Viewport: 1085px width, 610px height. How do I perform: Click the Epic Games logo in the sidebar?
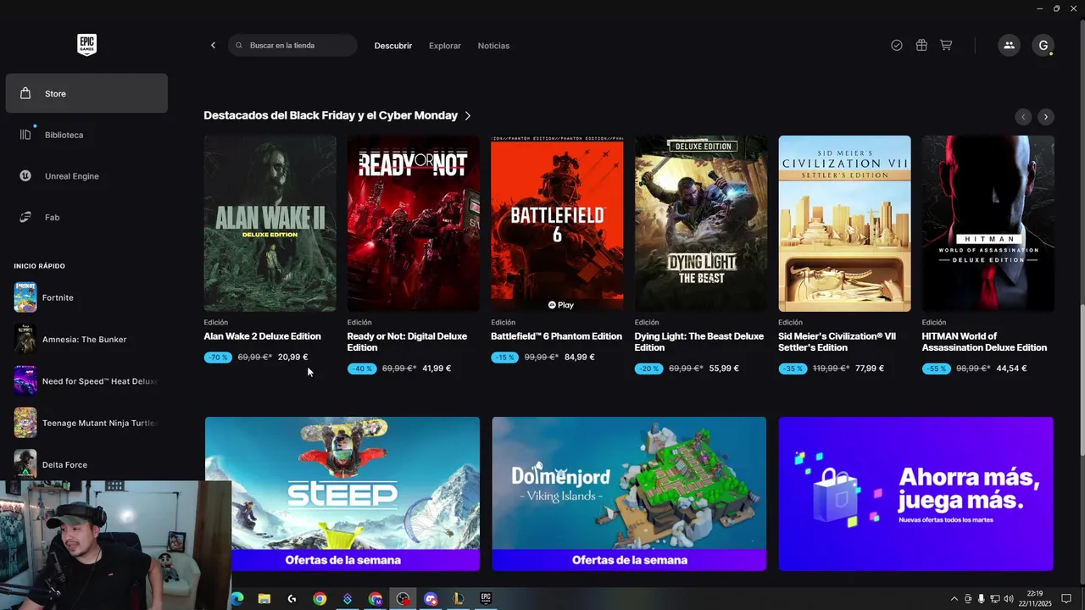[x=86, y=45]
